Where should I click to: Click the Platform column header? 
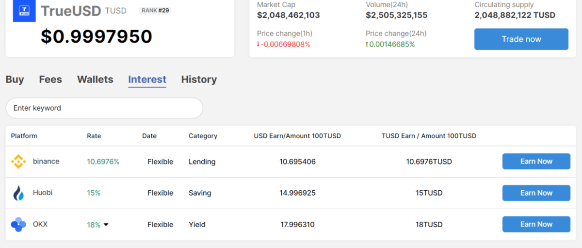tap(24, 136)
